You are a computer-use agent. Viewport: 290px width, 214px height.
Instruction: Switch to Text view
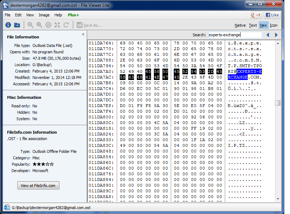tap(253, 25)
